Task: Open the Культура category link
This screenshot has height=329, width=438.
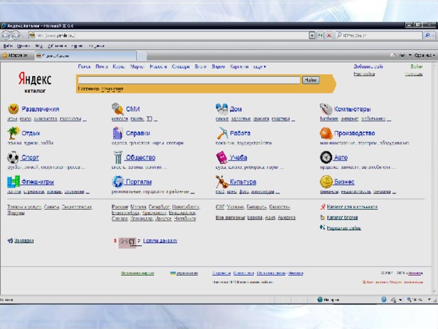Action: (x=243, y=182)
